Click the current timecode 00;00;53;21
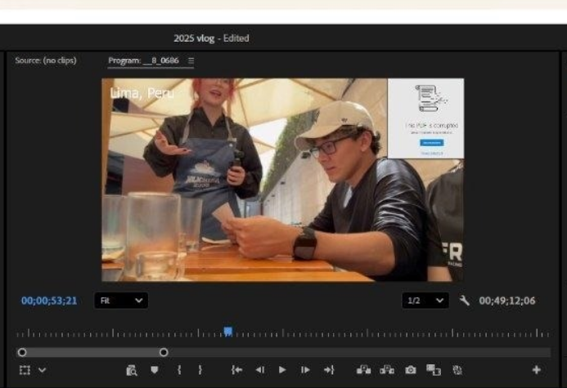The width and height of the screenshot is (567, 388). pos(49,301)
